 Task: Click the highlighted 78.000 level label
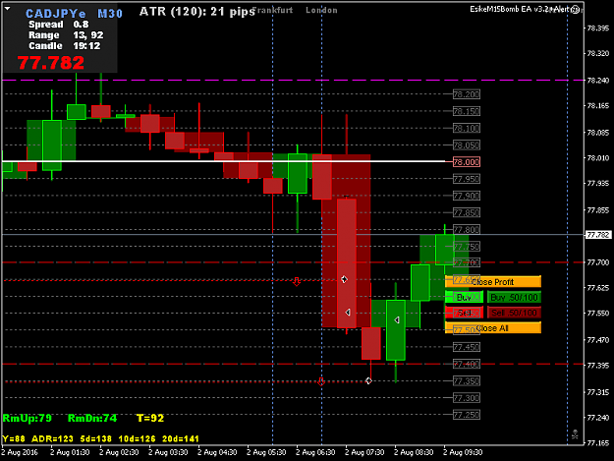coord(467,162)
